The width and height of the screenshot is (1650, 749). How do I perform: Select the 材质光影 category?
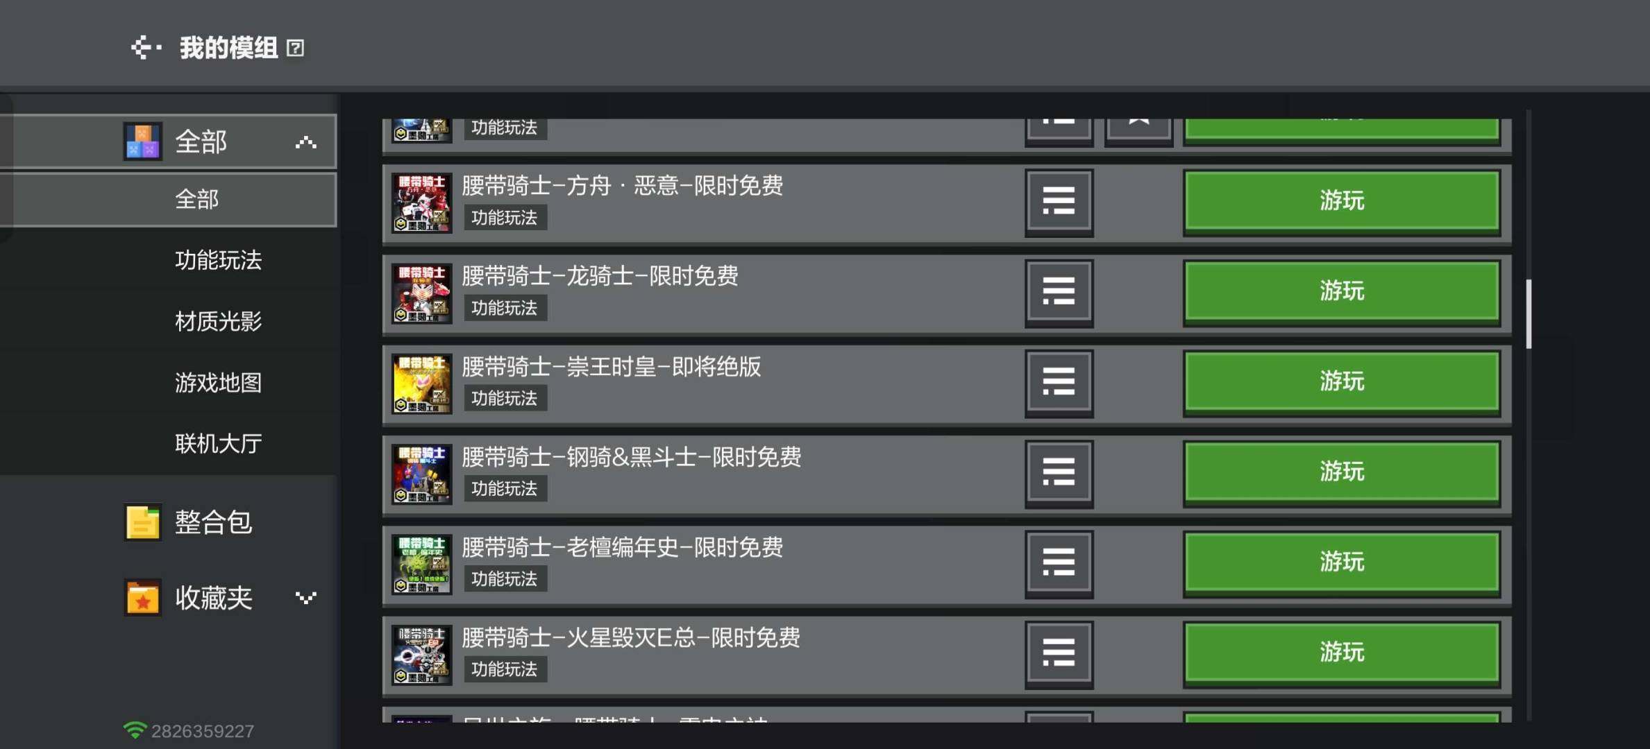218,322
